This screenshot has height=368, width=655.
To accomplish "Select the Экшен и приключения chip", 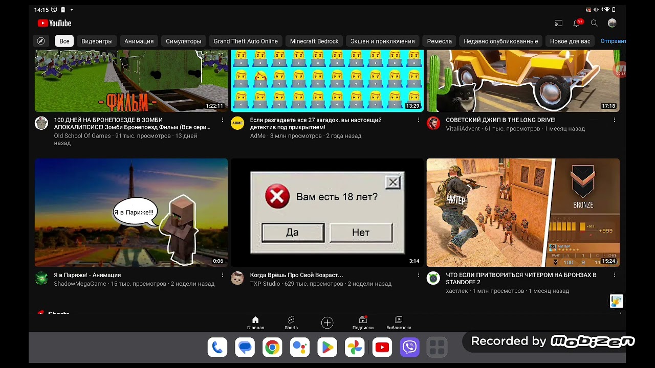I will 383,41.
